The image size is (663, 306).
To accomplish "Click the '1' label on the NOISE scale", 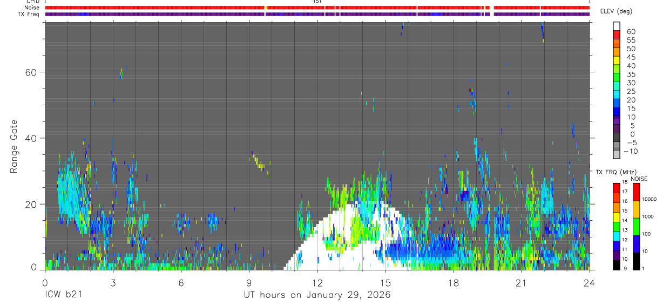I will point(644,269).
